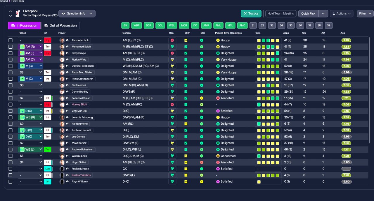Click Mohamed Salah's green heart condition icon
The image size is (374, 201).
pyautogui.click(x=172, y=47)
